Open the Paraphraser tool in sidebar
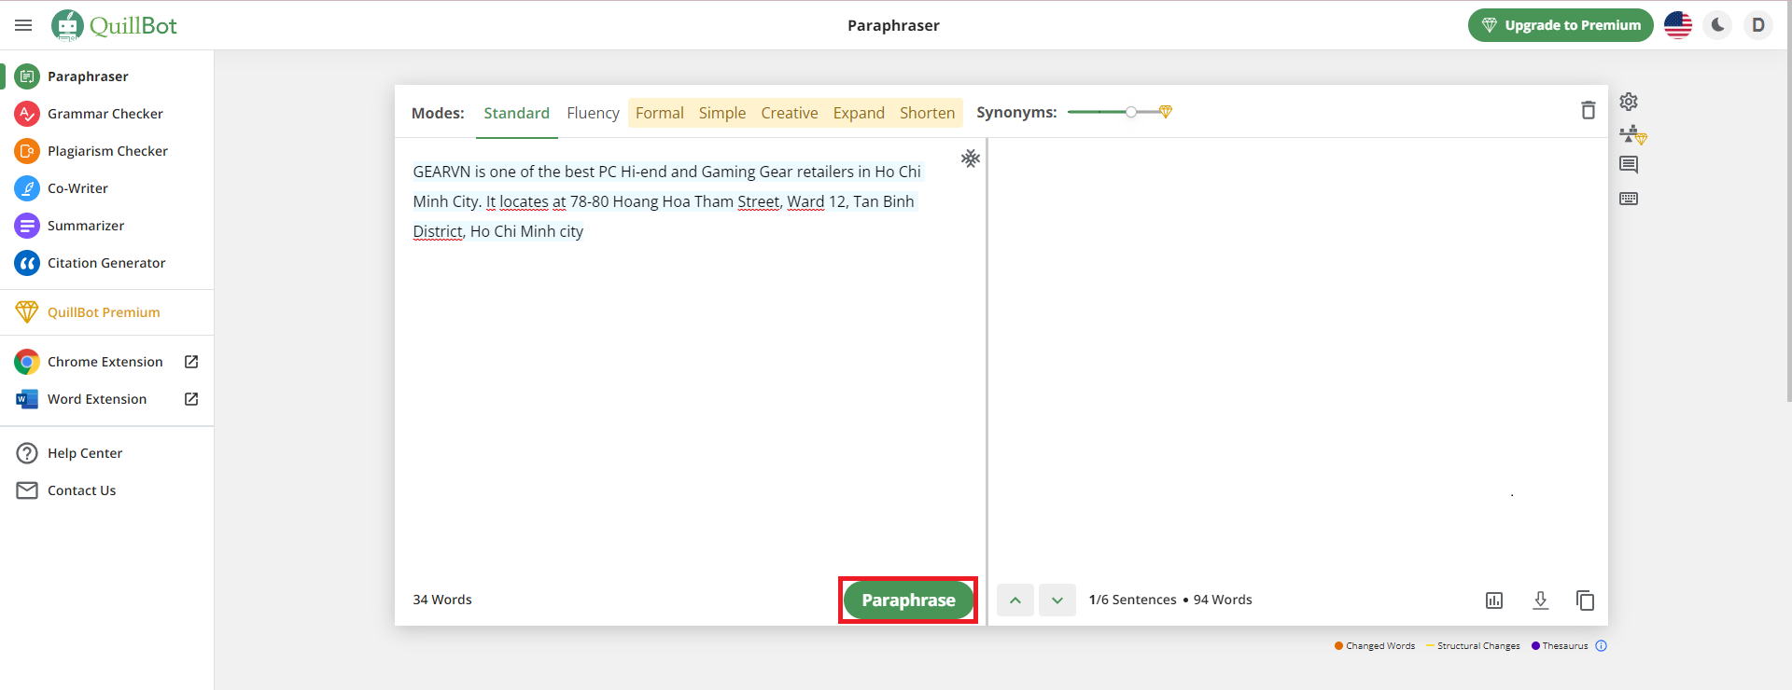This screenshot has width=1792, height=690. coord(107,76)
